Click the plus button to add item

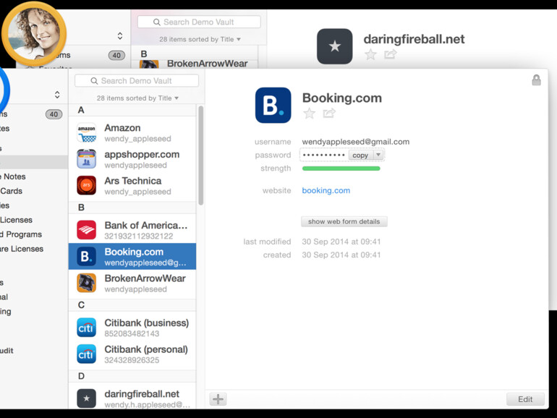pyautogui.click(x=218, y=399)
